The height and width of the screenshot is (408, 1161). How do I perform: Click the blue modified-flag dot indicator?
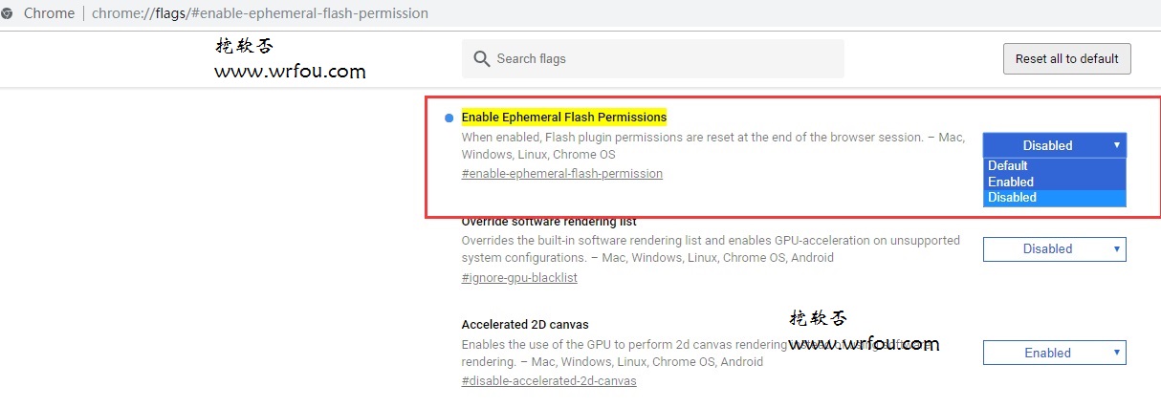click(449, 118)
